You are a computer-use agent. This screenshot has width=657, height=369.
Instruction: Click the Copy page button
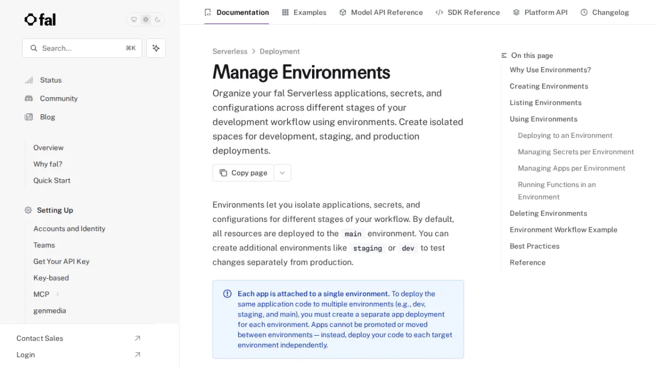243,173
